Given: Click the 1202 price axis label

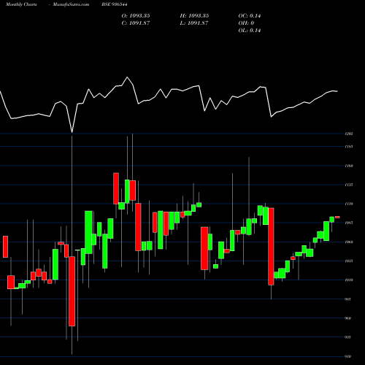Looking at the screenshot, I should [349, 134].
